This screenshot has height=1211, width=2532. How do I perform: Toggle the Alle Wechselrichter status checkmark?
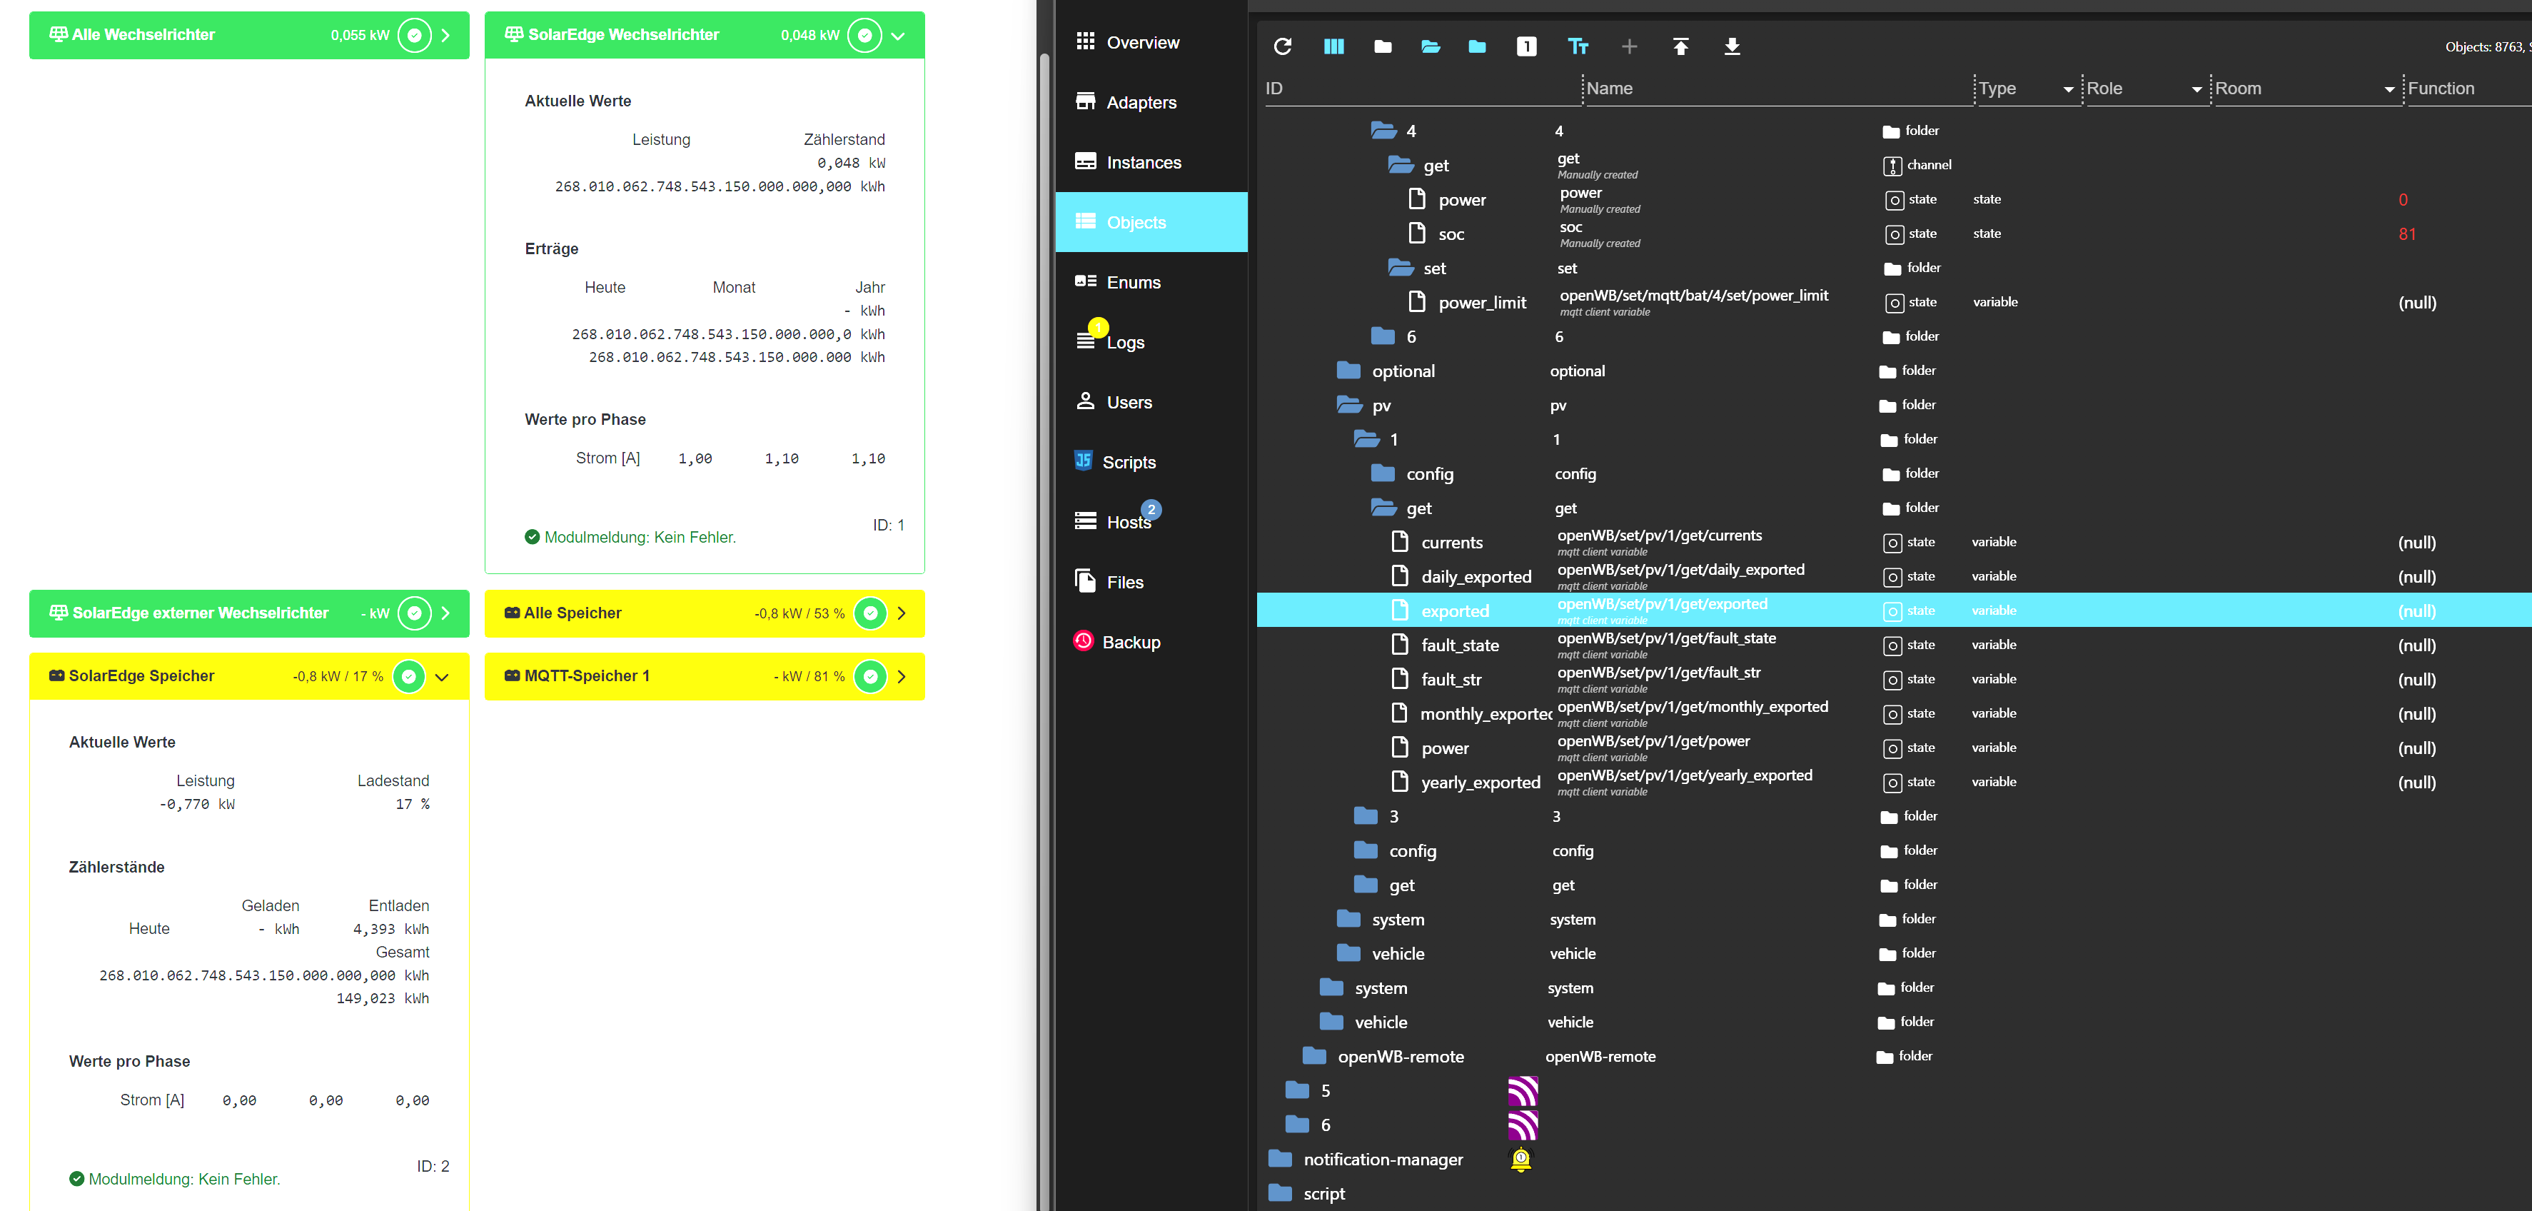(x=415, y=36)
